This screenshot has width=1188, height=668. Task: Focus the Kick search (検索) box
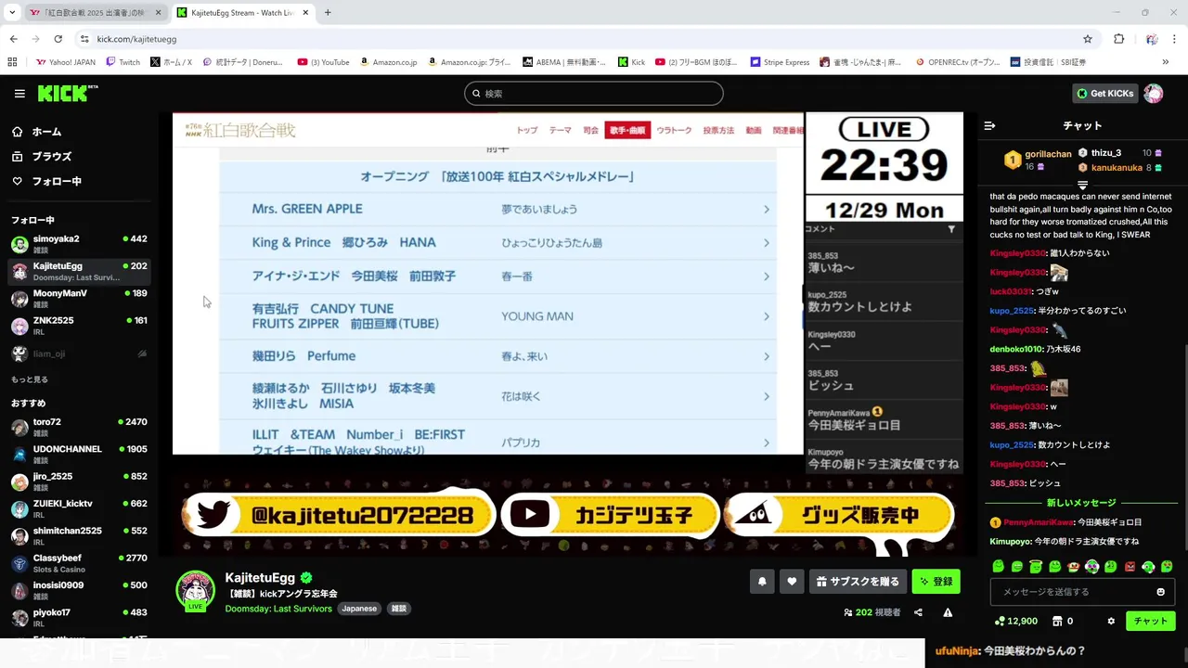coord(594,94)
